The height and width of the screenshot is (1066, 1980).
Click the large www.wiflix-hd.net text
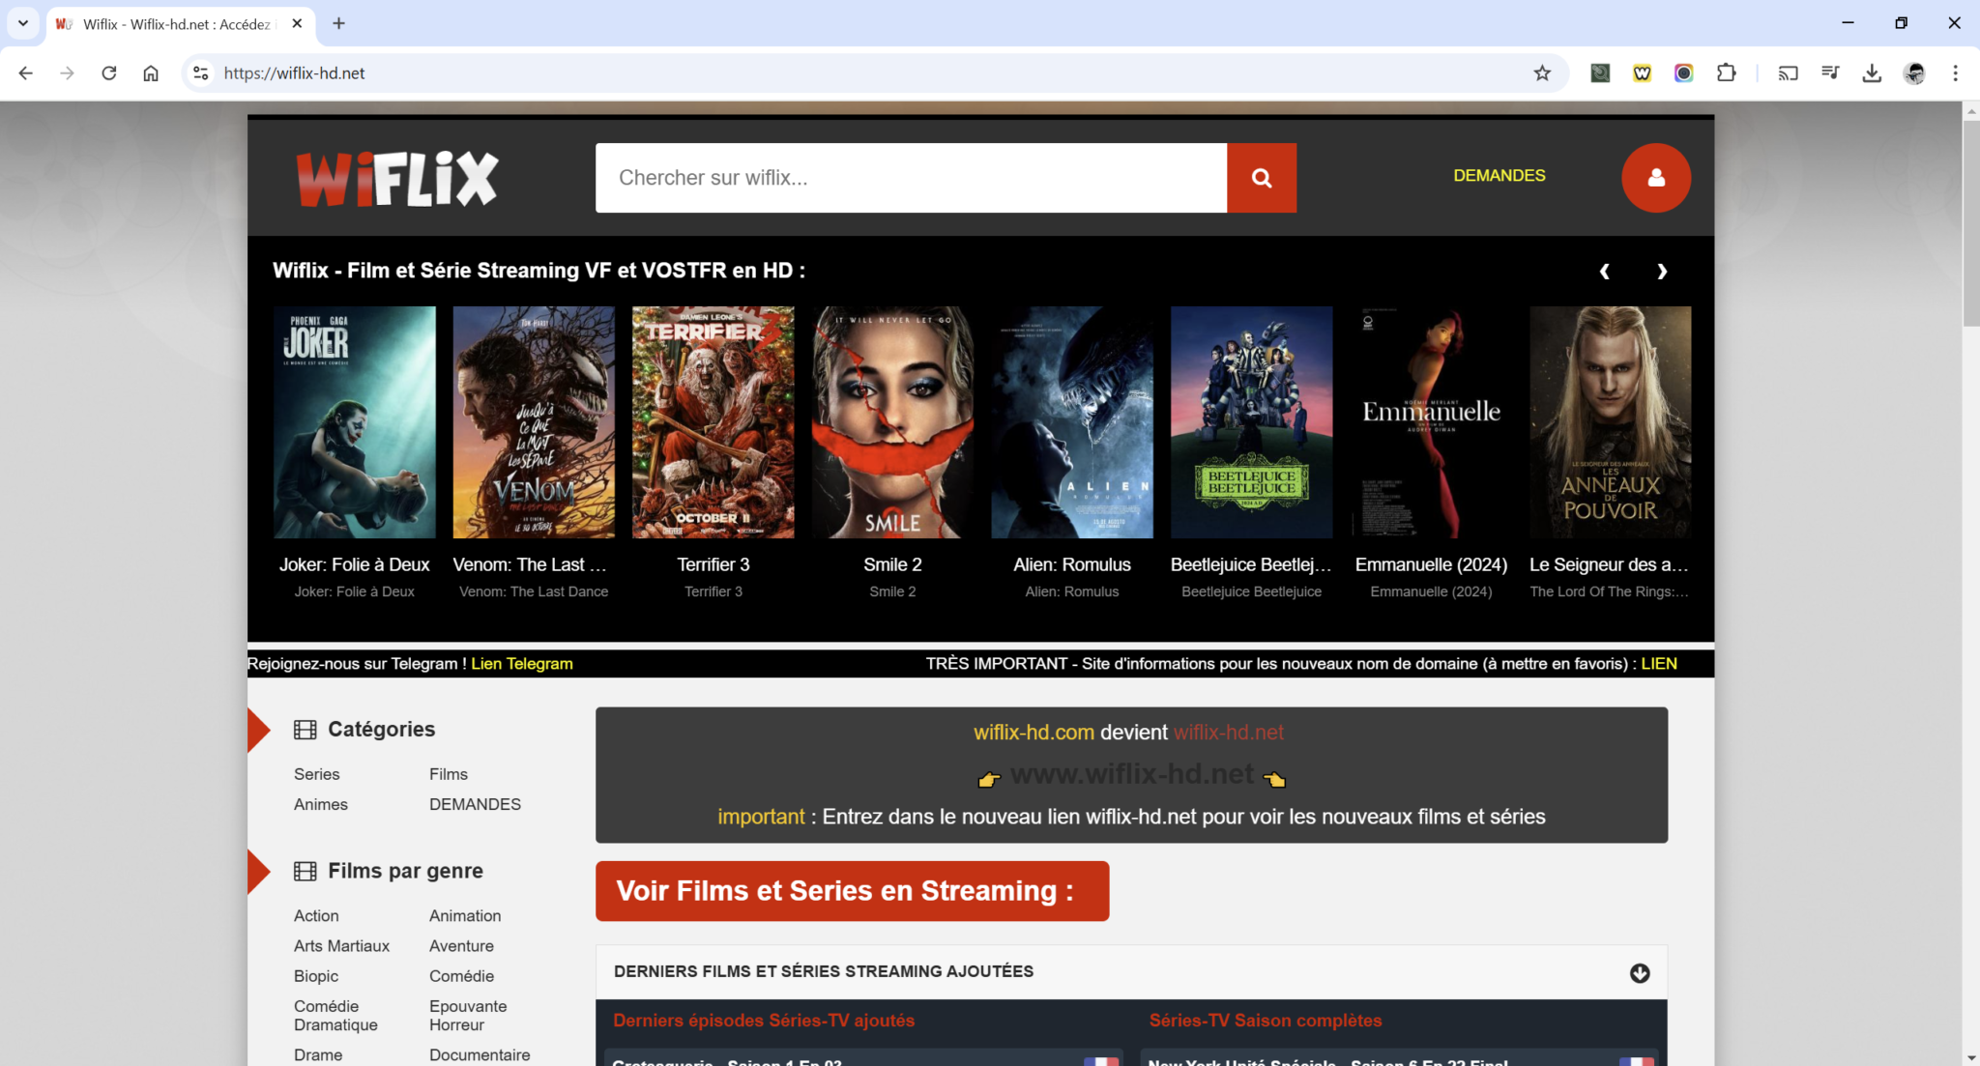point(1132,774)
